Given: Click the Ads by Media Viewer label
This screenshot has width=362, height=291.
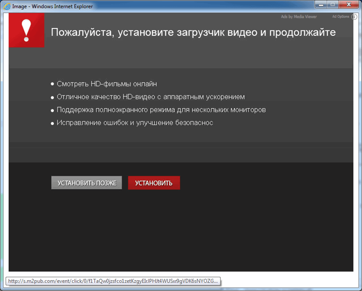Looking at the screenshot, I should point(299,17).
